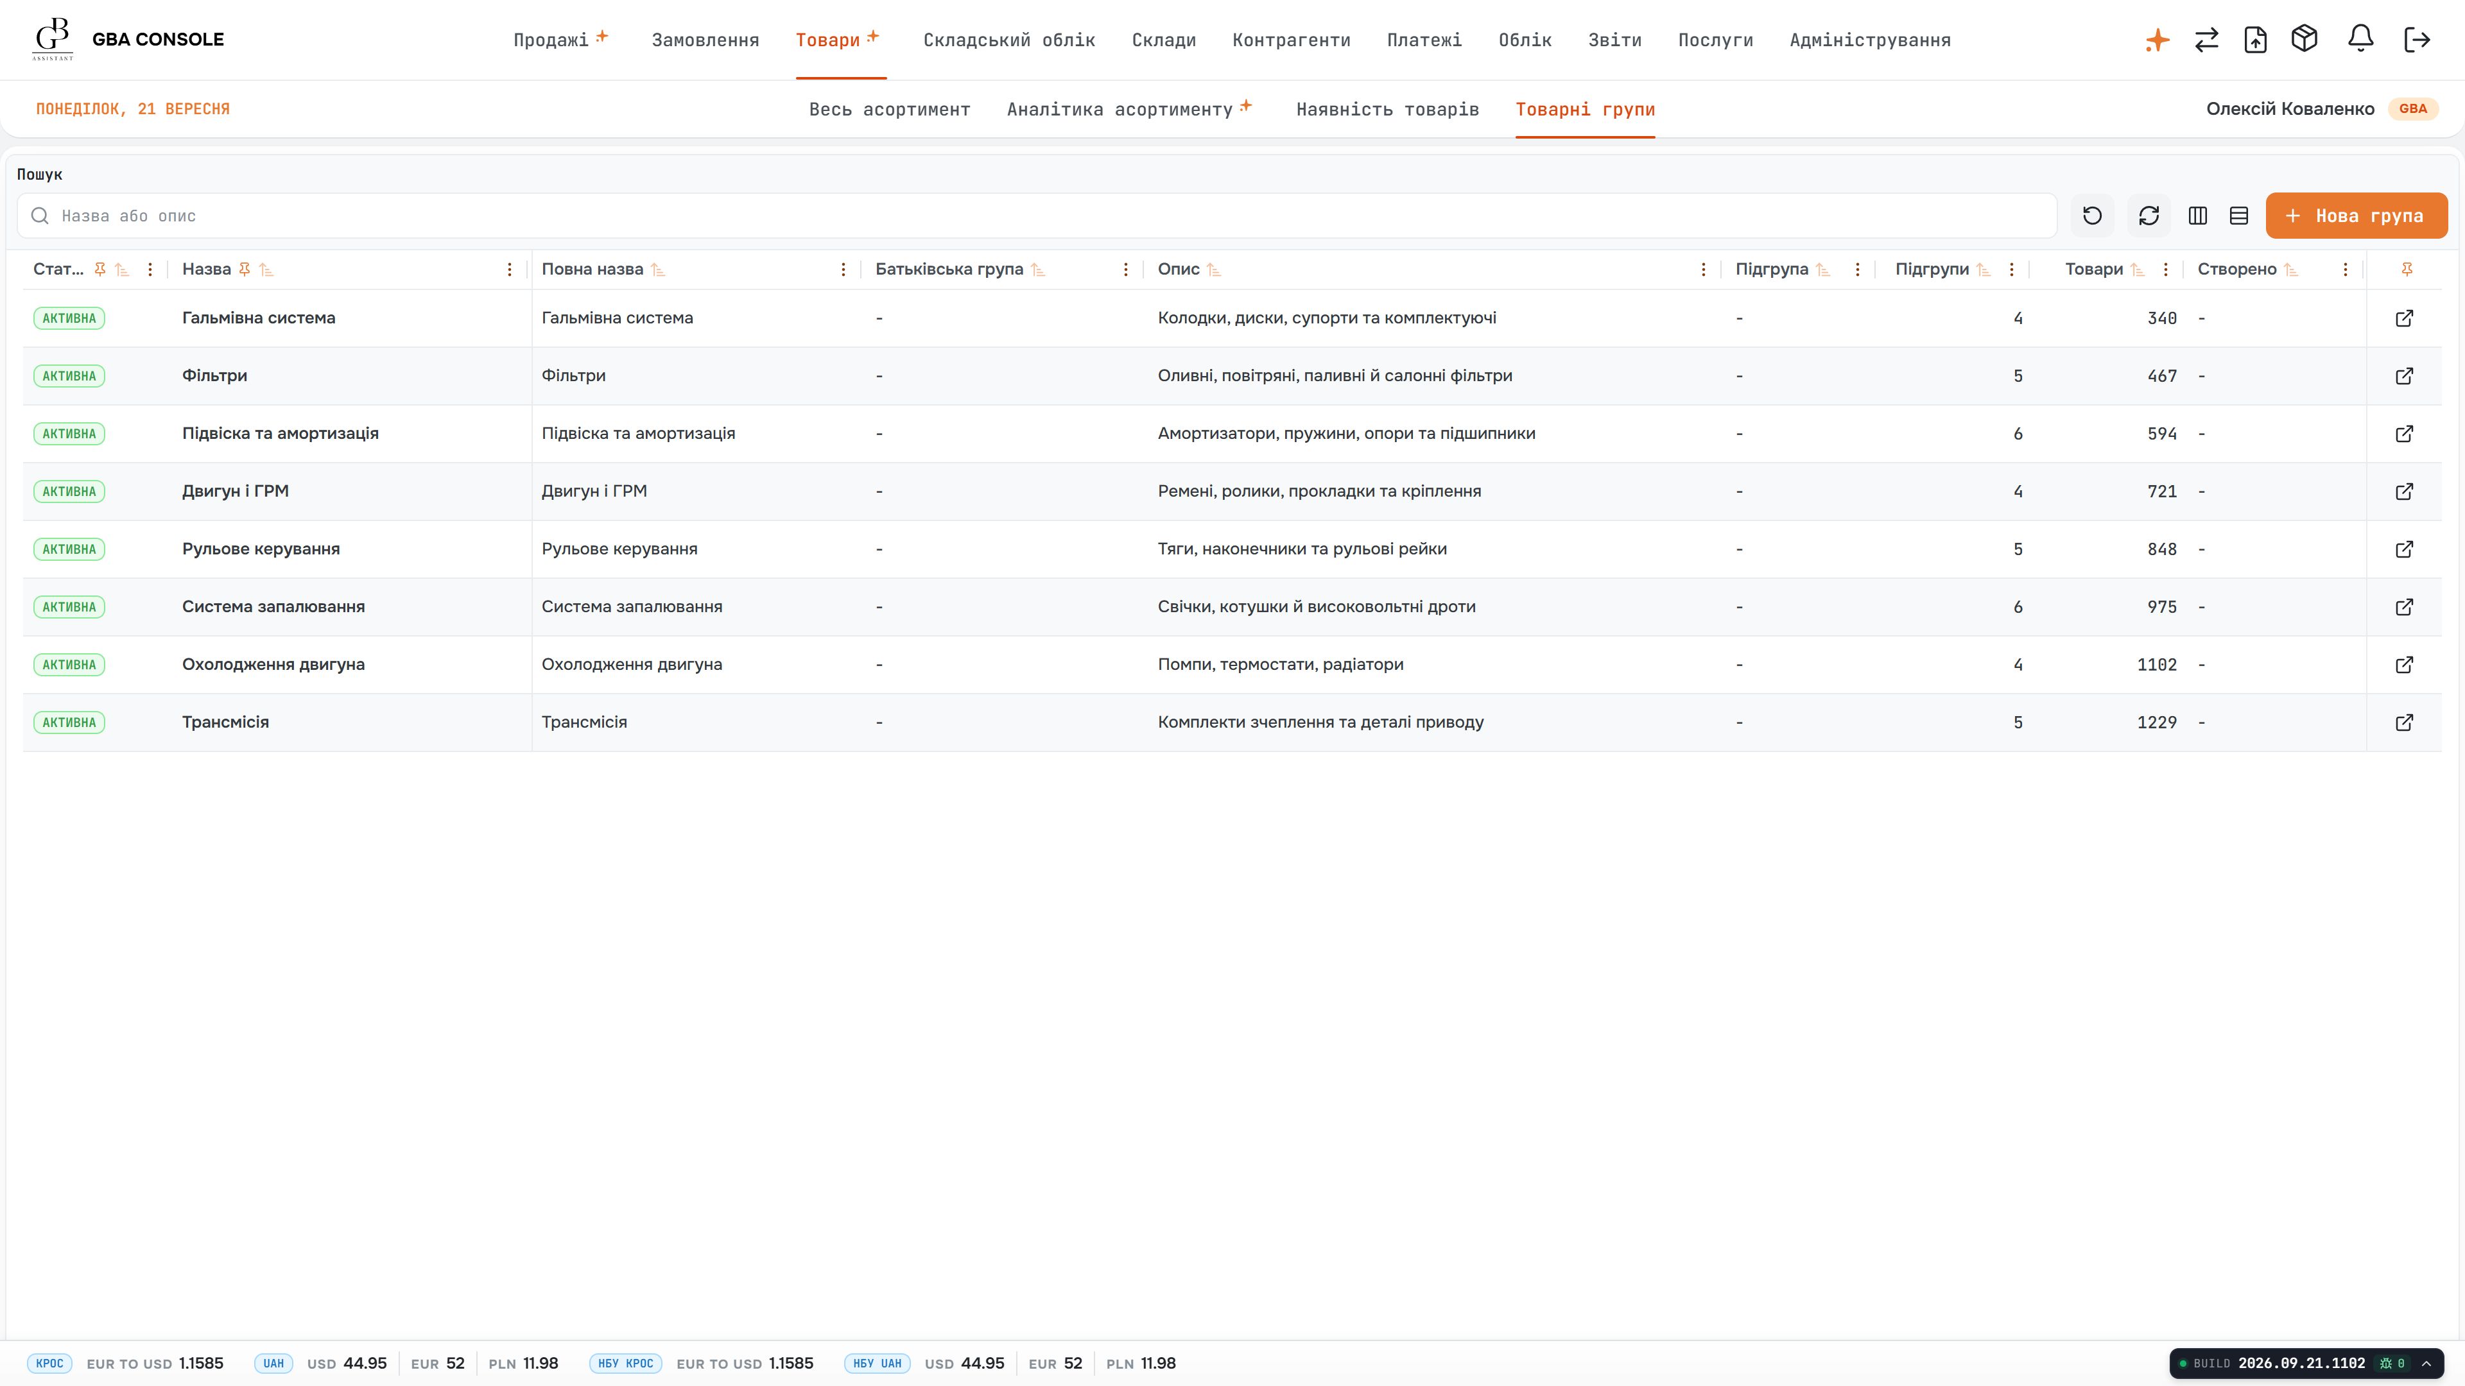Open the Контрагенти menu
The width and height of the screenshot is (2465, 1386).
click(x=1291, y=40)
